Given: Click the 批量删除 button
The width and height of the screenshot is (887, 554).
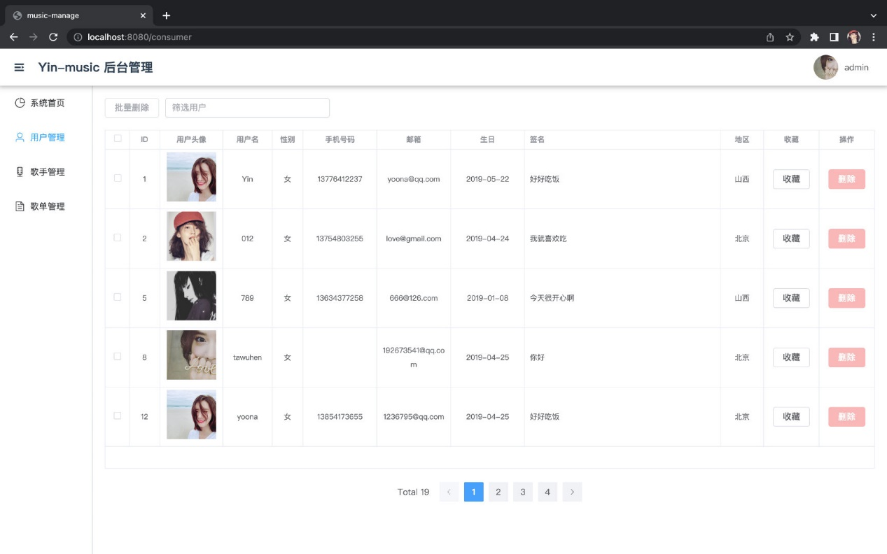Looking at the screenshot, I should [132, 108].
